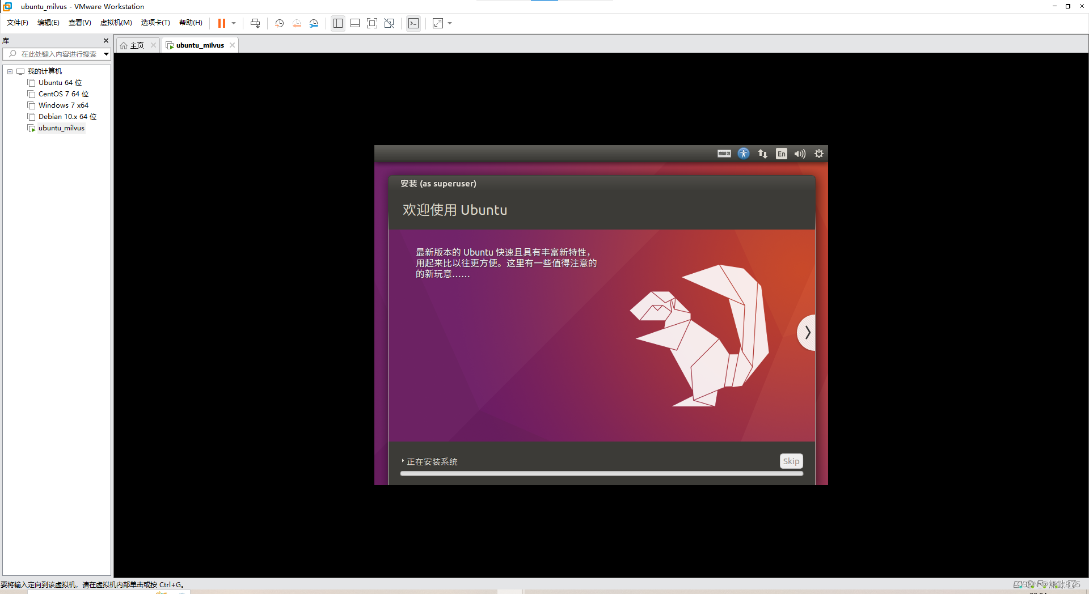Click the installation progress bar
This screenshot has width=1089, height=594.
[x=601, y=473]
